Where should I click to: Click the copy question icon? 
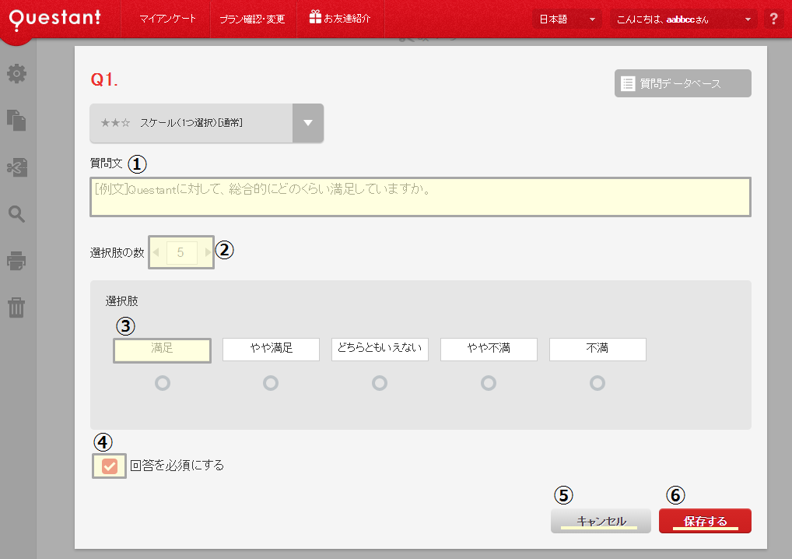(16, 121)
